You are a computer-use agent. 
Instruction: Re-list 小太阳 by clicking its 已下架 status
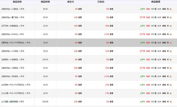pos(142,51)
